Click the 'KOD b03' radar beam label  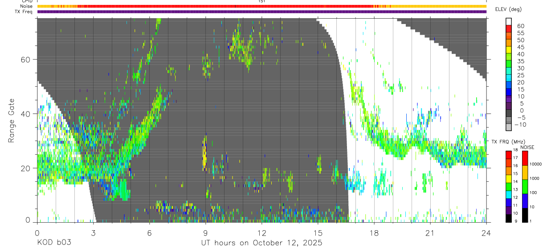click(54, 243)
